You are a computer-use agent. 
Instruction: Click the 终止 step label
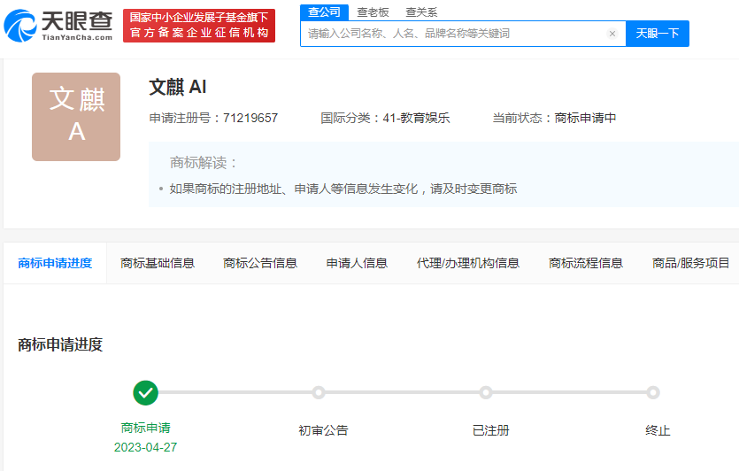click(658, 430)
